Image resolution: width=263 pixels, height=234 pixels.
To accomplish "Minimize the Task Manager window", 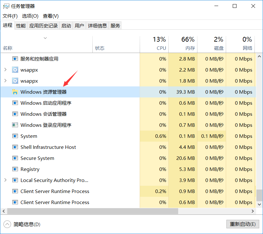I will tap(216, 6).
